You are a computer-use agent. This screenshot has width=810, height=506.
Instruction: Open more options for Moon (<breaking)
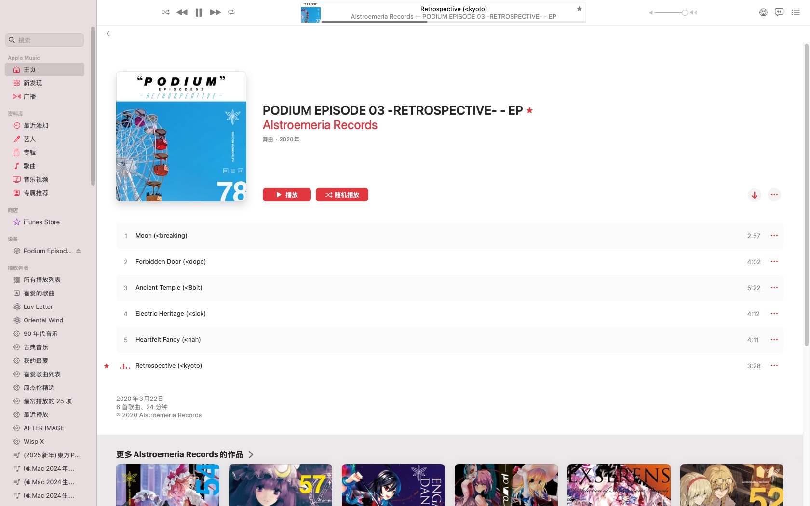click(x=774, y=236)
